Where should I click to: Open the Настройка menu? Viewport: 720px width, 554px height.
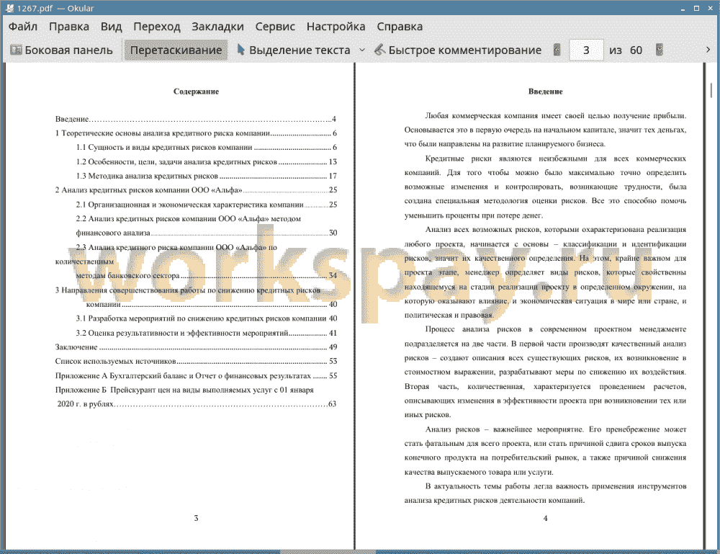click(336, 27)
